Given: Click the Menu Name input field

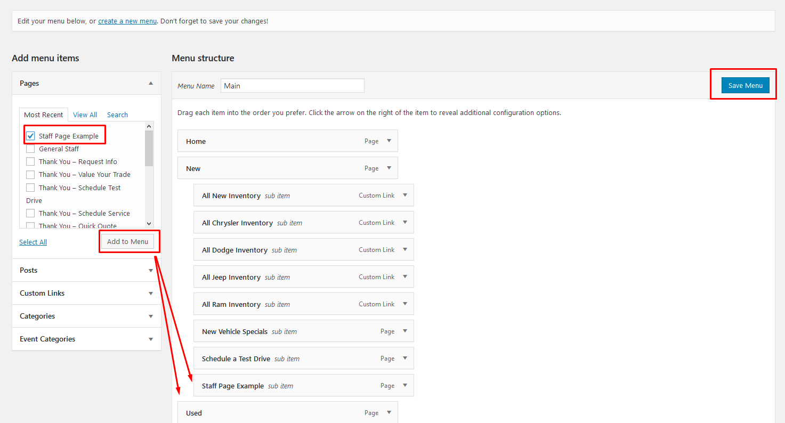Looking at the screenshot, I should coord(292,85).
